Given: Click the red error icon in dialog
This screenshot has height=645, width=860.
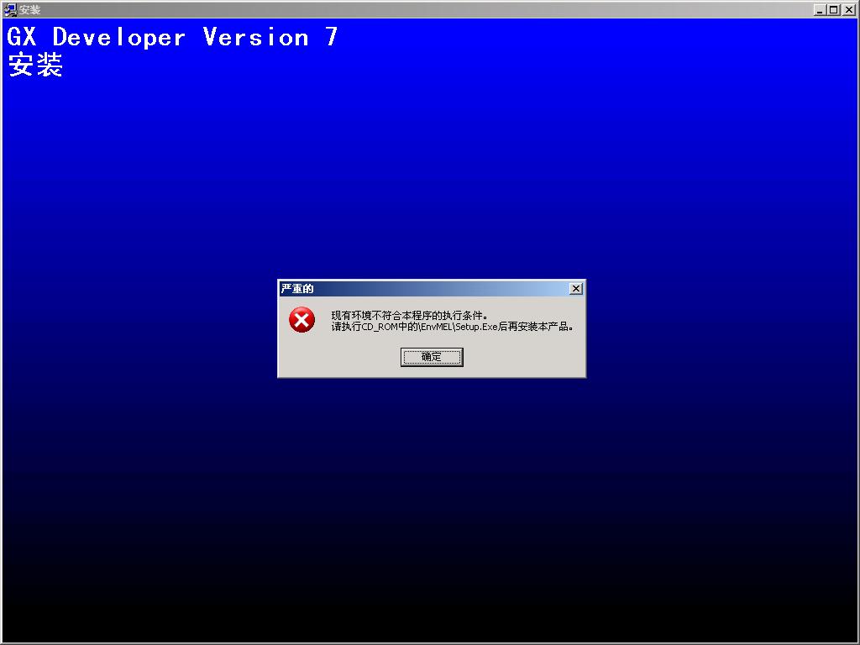Looking at the screenshot, I should 302,320.
